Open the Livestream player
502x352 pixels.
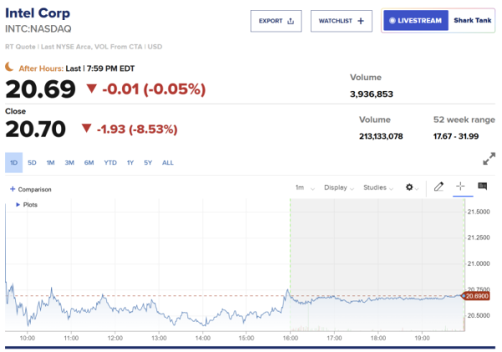[x=414, y=21]
